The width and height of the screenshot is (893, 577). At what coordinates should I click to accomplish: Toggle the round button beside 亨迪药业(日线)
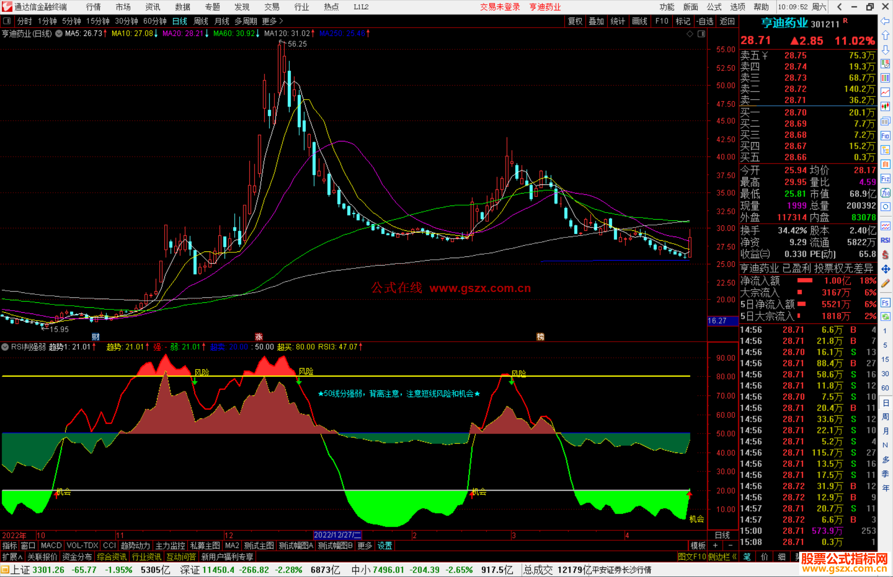[59, 34]
